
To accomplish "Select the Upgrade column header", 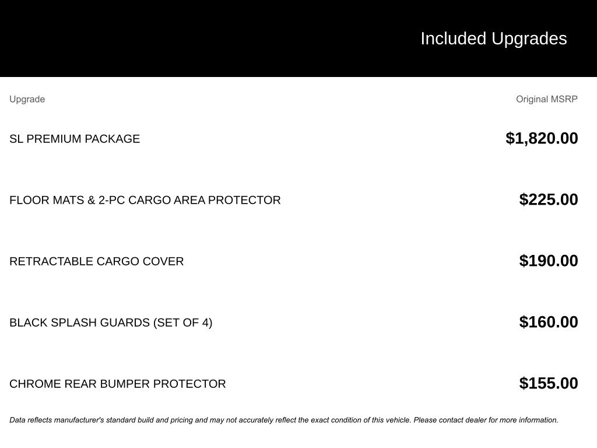I will [x=27, y=99].
